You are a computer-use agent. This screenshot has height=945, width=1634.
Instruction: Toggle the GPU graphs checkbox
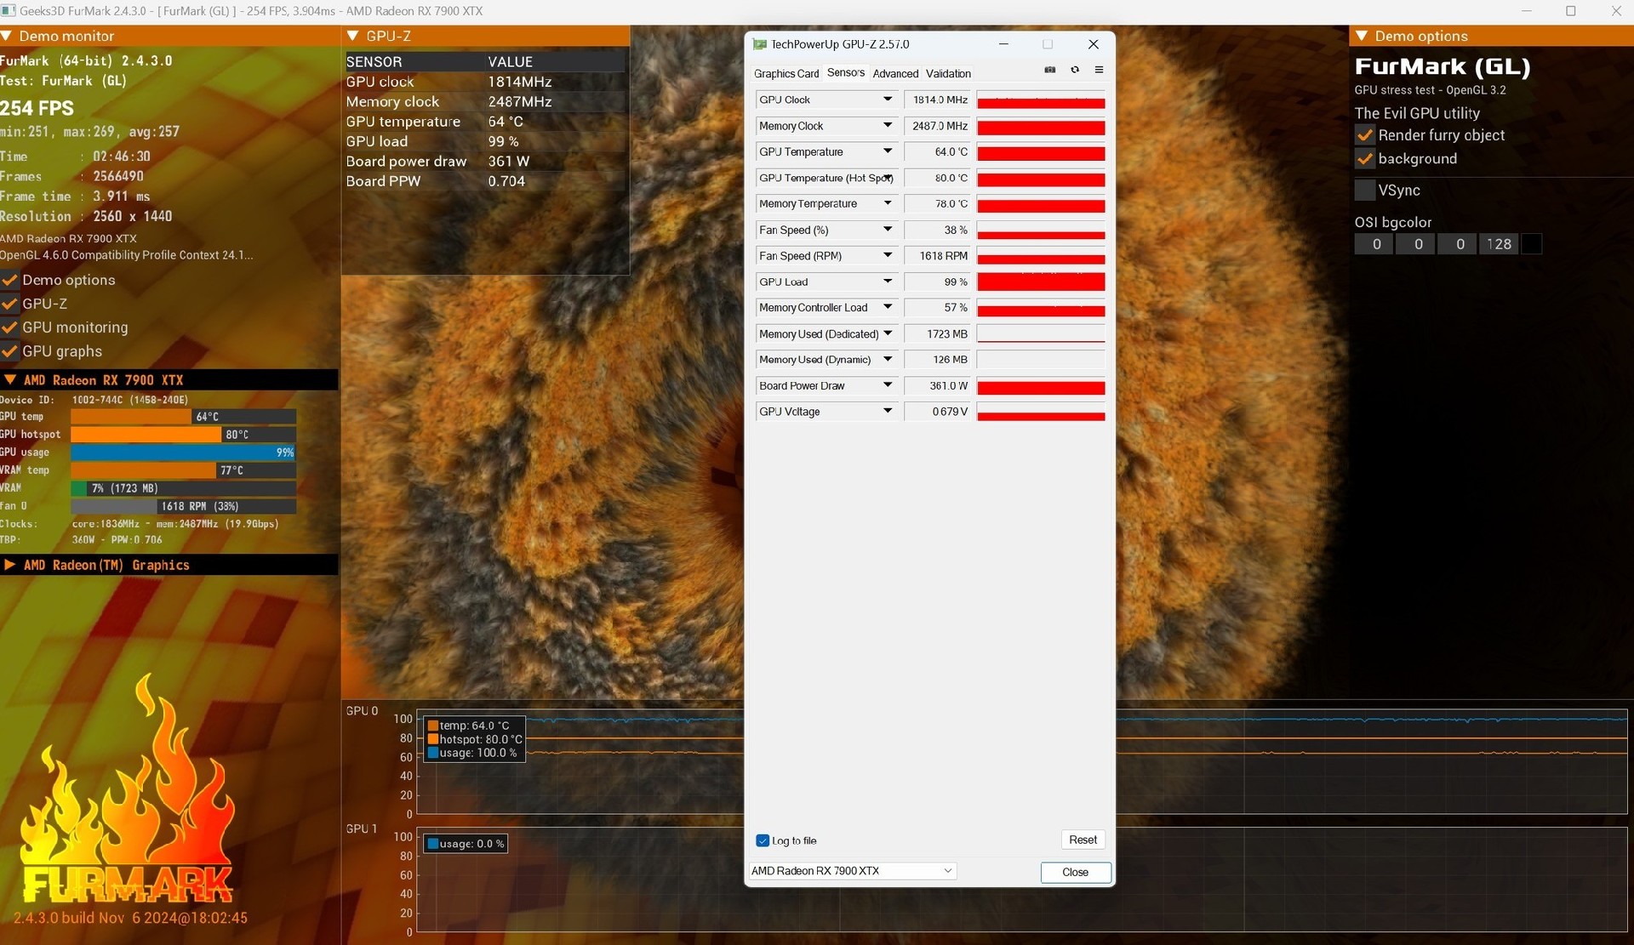(x=10, y=351)
